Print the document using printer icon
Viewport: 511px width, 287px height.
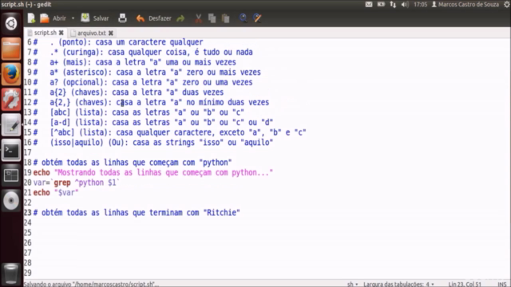(122, 18)
